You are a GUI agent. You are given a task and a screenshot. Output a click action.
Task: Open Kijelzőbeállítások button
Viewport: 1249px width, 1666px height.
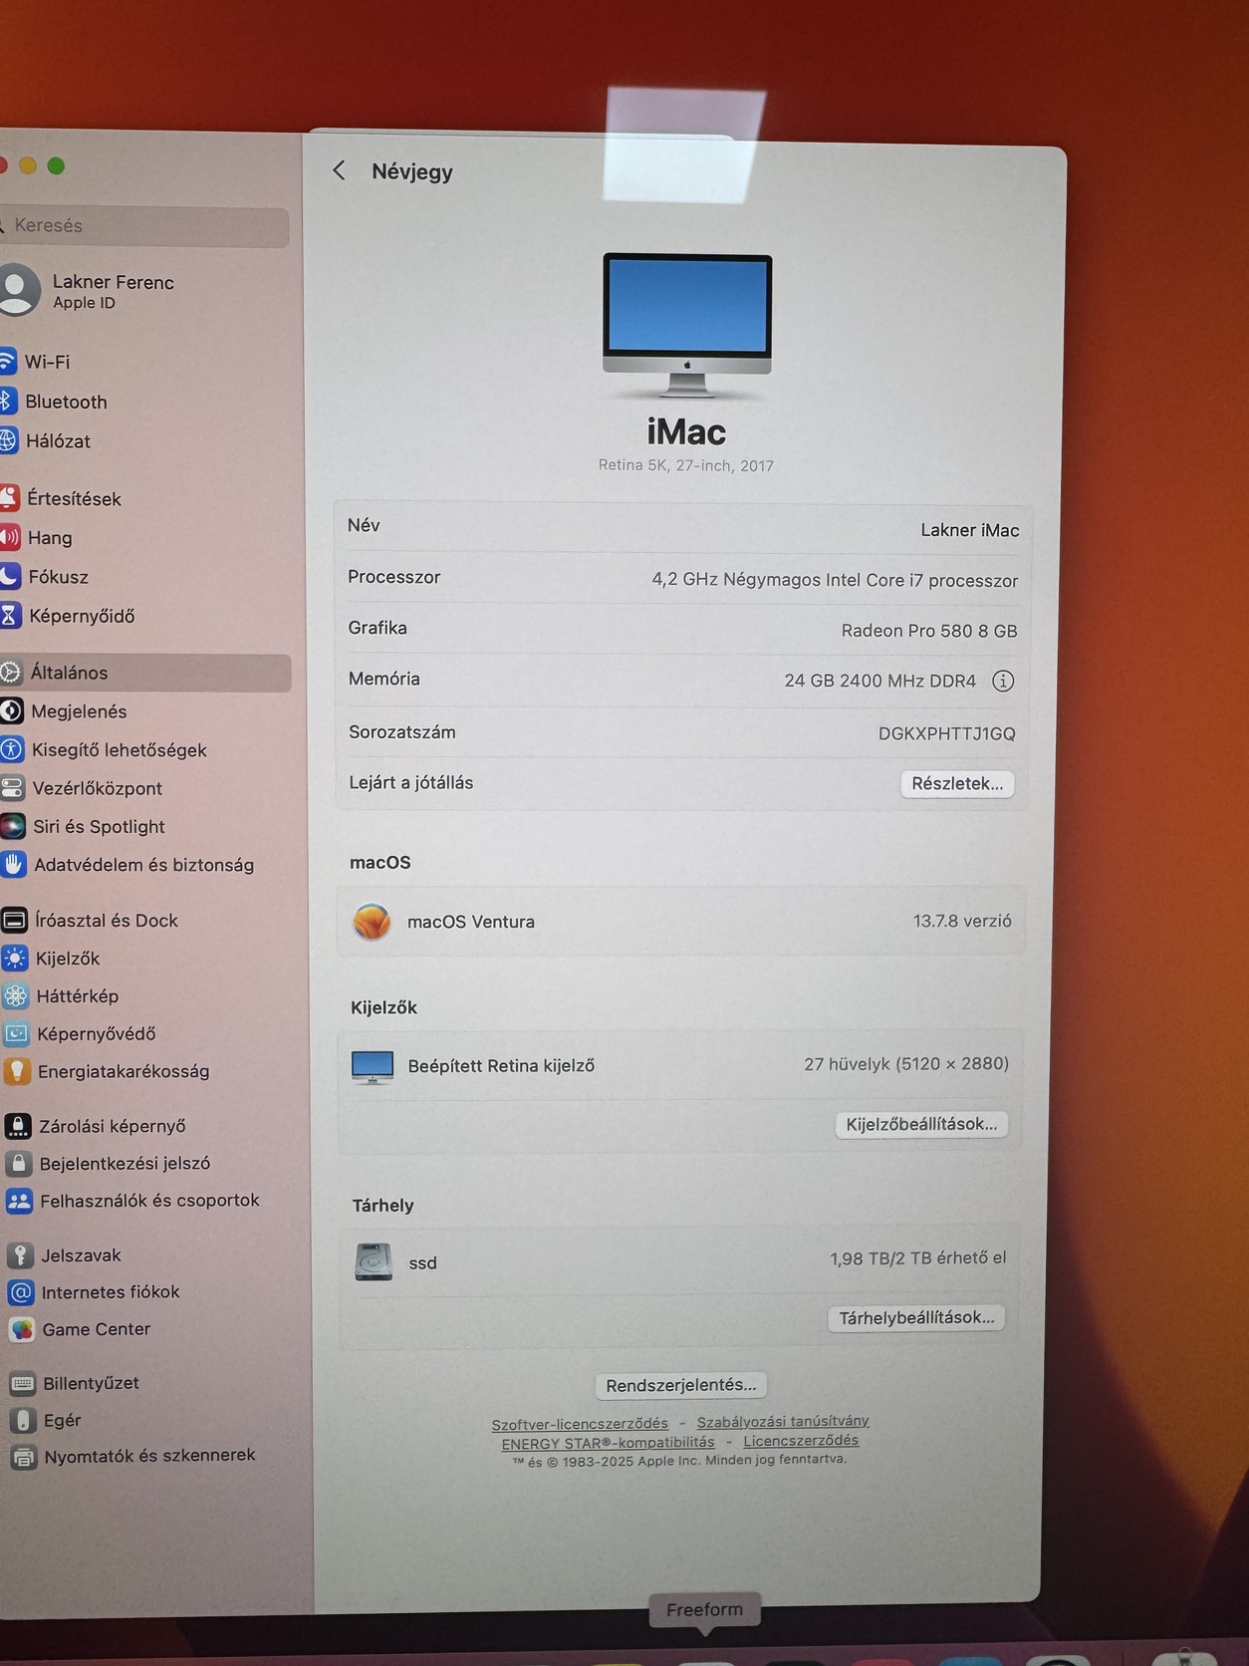(921, 1124)
